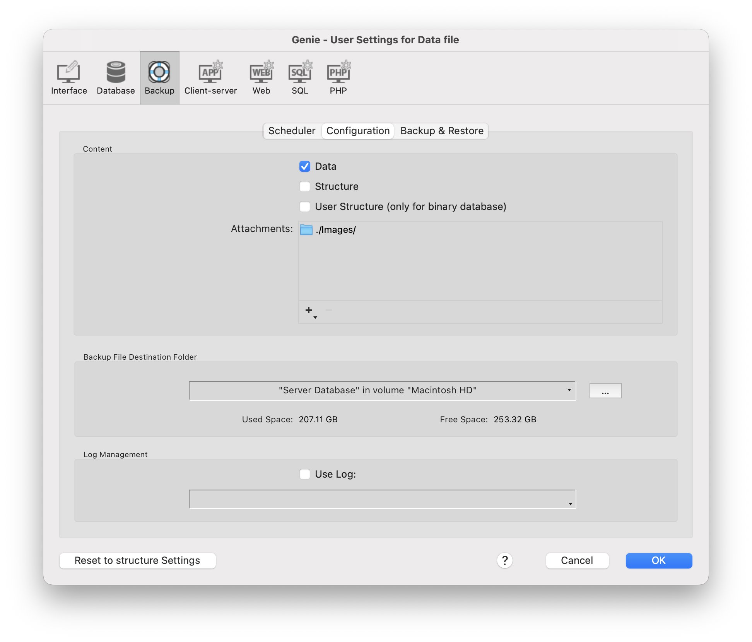Enable the Structure checkbox
752x642 pixels.
click(305, 186)
